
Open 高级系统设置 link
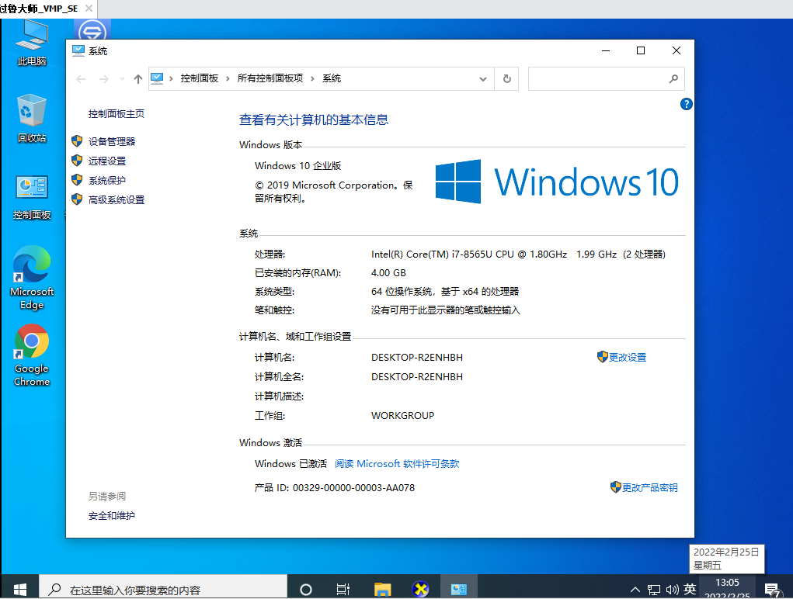click(117, 200)
